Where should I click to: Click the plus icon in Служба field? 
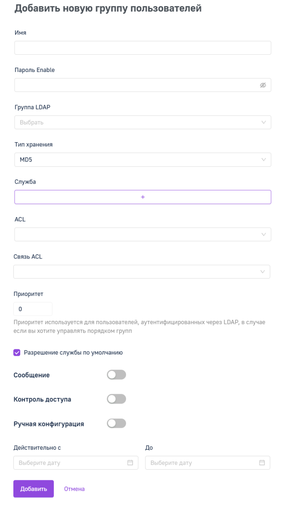143,197
